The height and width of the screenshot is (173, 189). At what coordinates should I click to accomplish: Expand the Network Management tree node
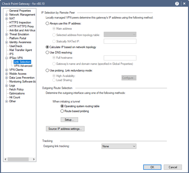pos(6,15)
